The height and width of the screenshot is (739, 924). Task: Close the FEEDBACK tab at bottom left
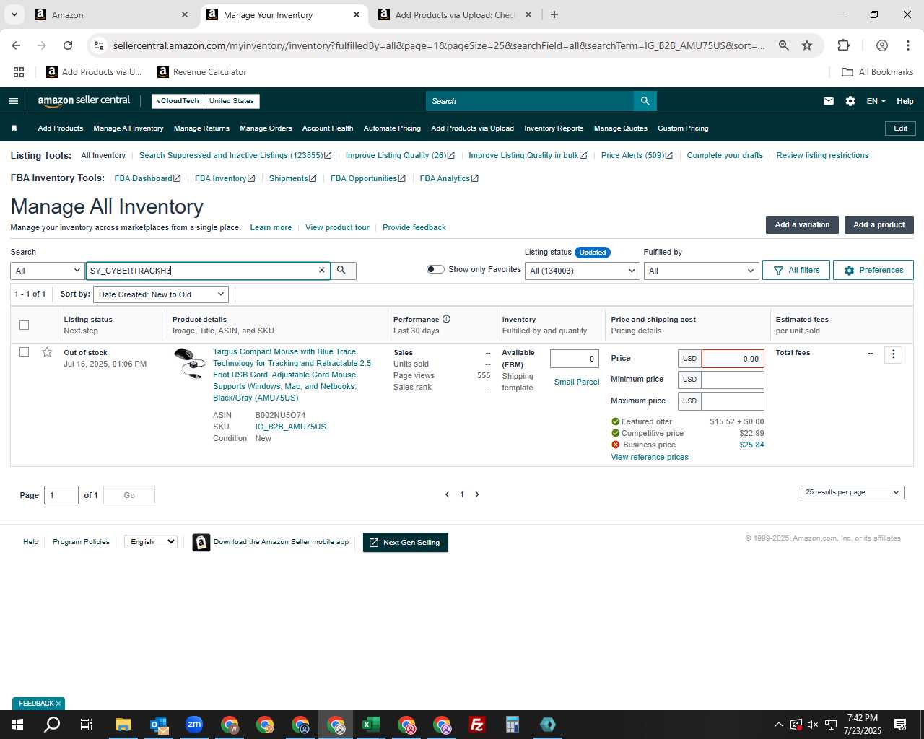click(x=58, y=704)
